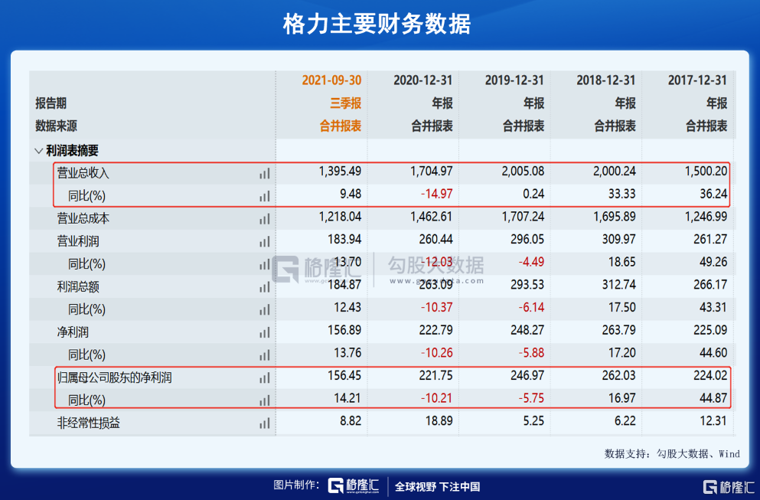The image size is (760, 500).
Task: Open chart icon for 同比(%) under 归属母公司股东的净利润
Action: click(264, 400)
